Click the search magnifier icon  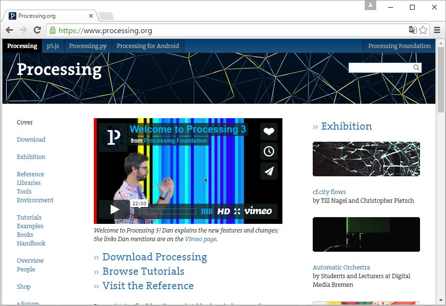point(416,68)
